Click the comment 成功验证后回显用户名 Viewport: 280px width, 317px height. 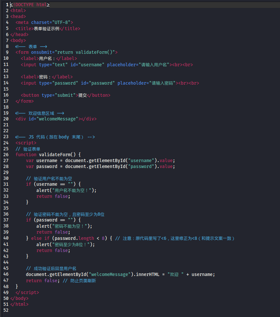coord(51,268)
